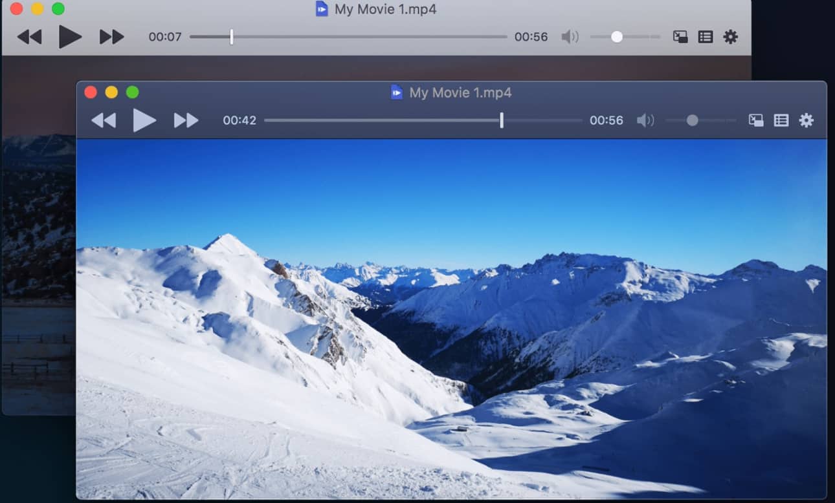Screen dimensions: 835x503
Task: Click the seek bar handle in front window
Action: pyautogui.click(x=502, y=120)
